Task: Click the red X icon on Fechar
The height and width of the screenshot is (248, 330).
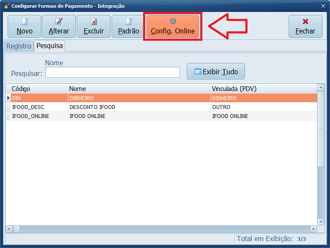Action: click(306, 21)
